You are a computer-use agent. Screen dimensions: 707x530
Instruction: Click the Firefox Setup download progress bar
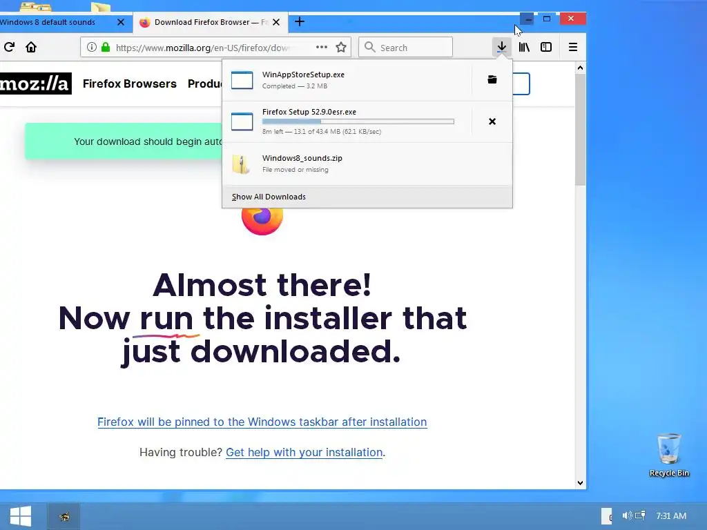click(358, 121)
